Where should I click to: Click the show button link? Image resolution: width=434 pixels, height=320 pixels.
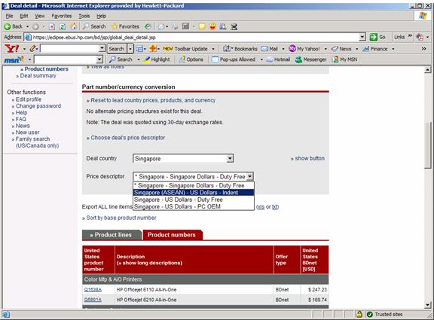click(310, 158)
